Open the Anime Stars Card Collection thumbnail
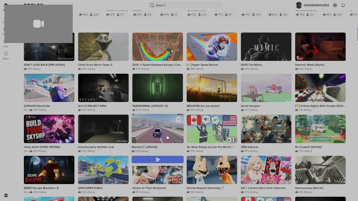358x201 pixels. click(266, 170)
